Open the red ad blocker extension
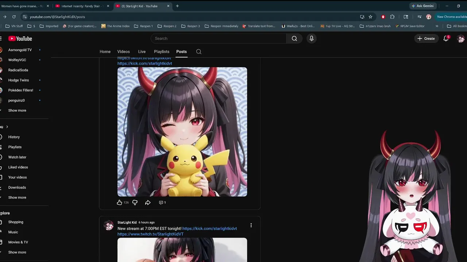This screenshot has width=467, height=262. tap(383, 17)
